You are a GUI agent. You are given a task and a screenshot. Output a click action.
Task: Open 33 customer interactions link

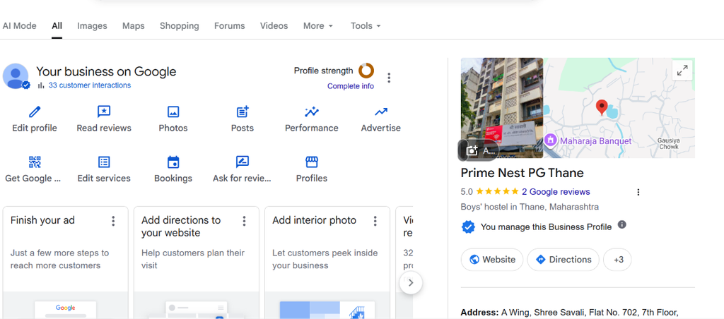90,85
